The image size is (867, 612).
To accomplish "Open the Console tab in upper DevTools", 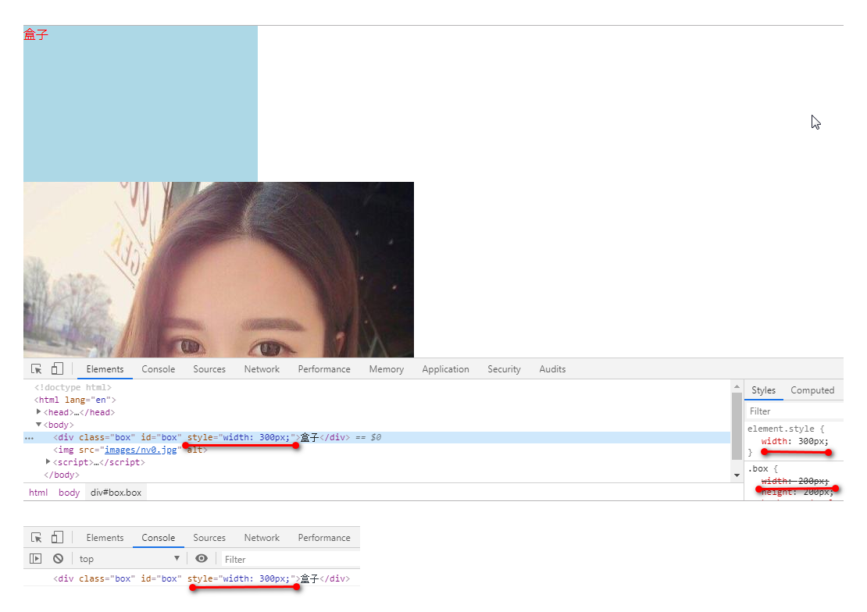I will coord(158,369).
